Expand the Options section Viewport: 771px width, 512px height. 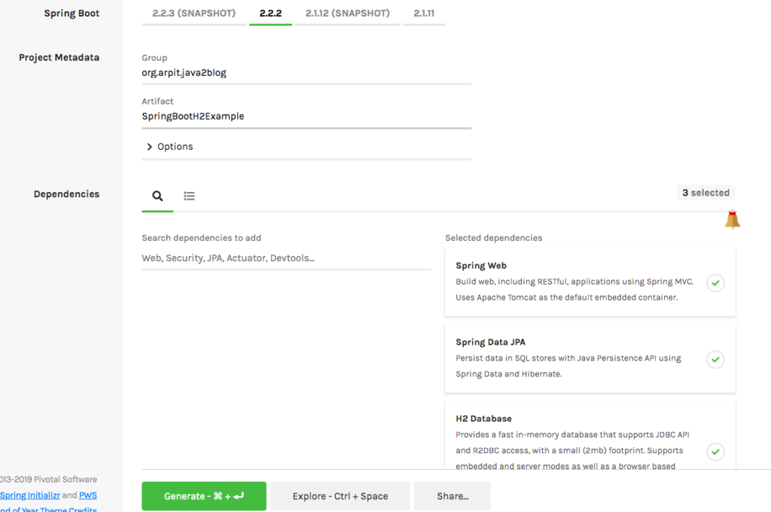pyautogui.click(x=169, y=147)
